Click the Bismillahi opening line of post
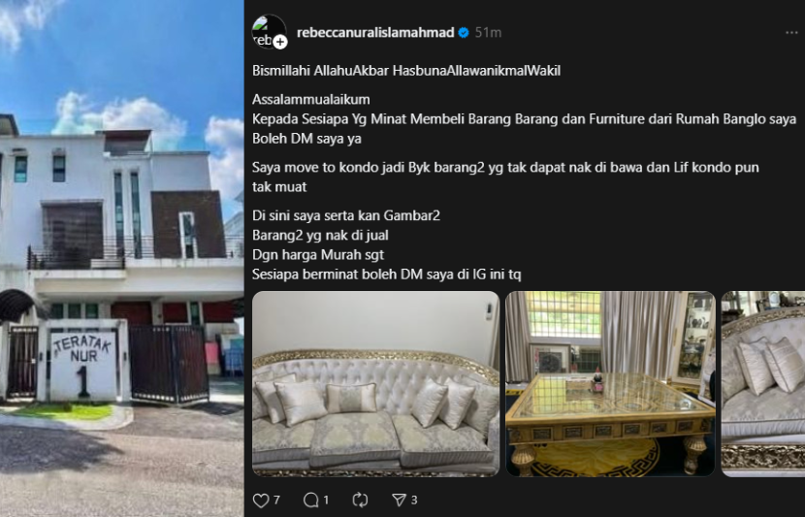Screen dimensions: 805x517 (x=406, y=71)
